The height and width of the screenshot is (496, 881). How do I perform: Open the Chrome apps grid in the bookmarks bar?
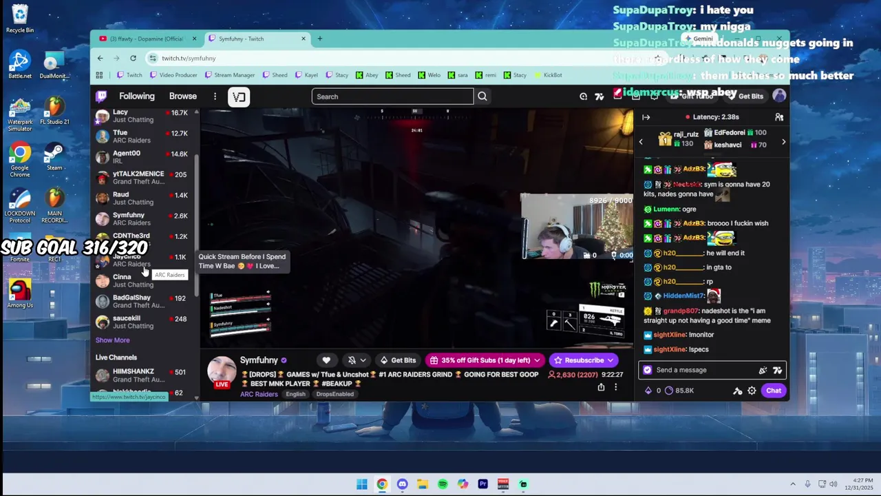click(x=99, y=75)
